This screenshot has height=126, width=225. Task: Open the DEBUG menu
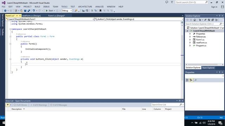click(46, 7)
